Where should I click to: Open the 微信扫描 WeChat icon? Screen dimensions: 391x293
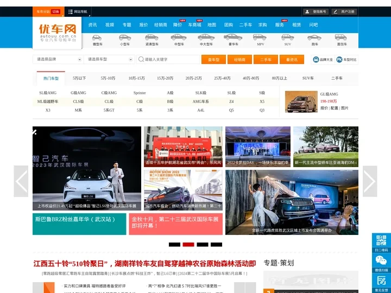click(381, 260)
